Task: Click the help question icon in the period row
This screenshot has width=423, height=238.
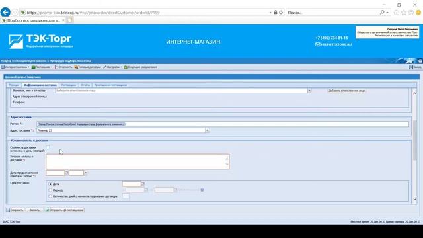Action: click(x=202, y=190)
